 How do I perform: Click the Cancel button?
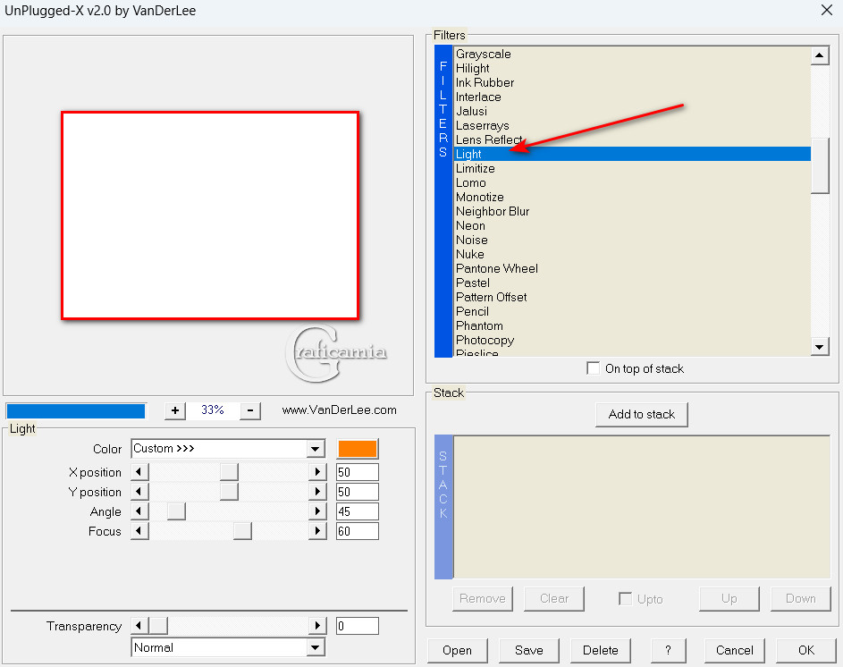point(735,650)
